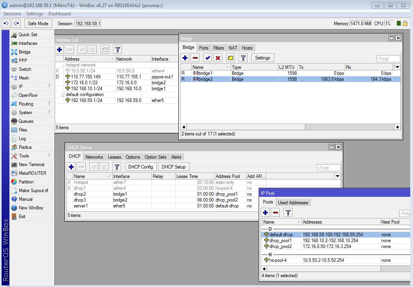413x287 pixels.
Task: Click the Undo arrow in the main toolbar
Action: coord(6,24)
